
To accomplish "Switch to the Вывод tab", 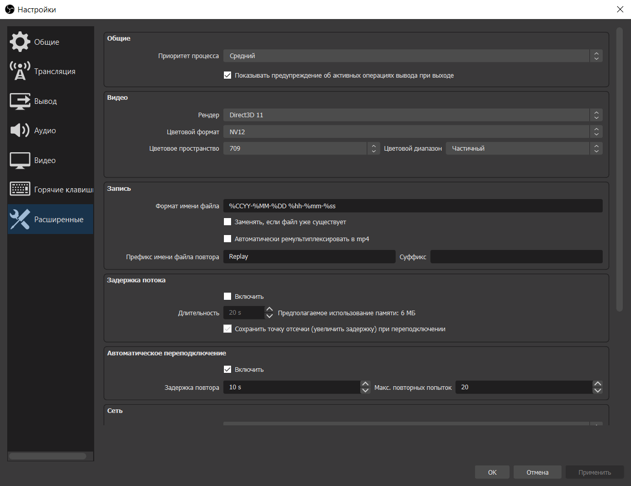I will 50,101.
